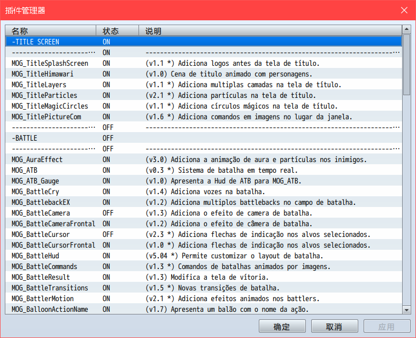Image resolution: width=416 pixels, height=338 pixels.
Task: Select the MOG_AuraEffect plugin
Action: 204,159
